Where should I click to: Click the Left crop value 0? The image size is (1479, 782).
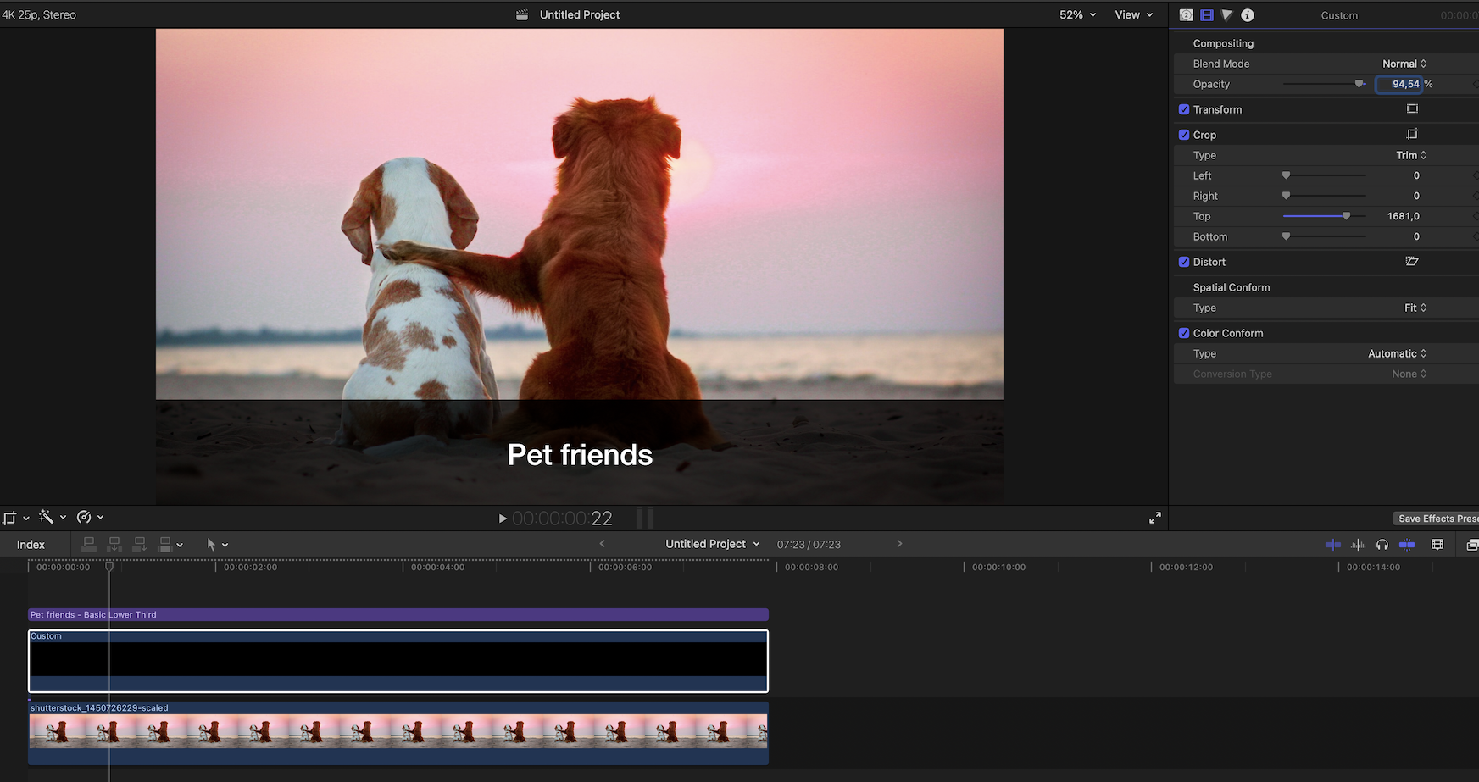[x=1416, y=175]
